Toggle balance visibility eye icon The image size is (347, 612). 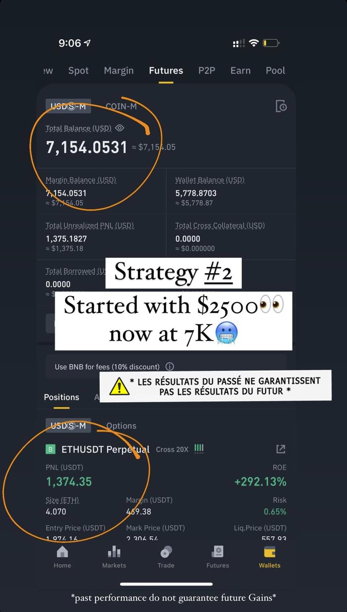click(x=119, y=128)
